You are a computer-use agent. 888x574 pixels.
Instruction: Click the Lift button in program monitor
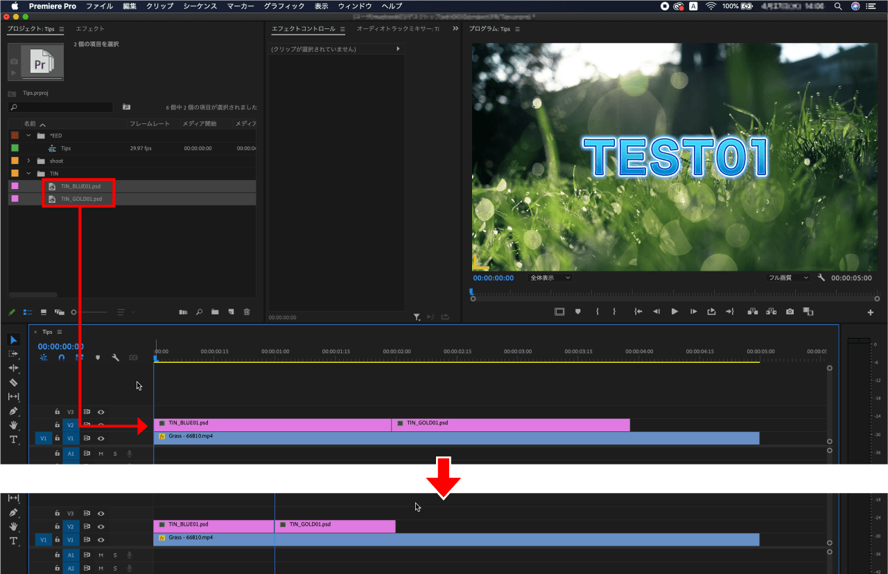752,312
